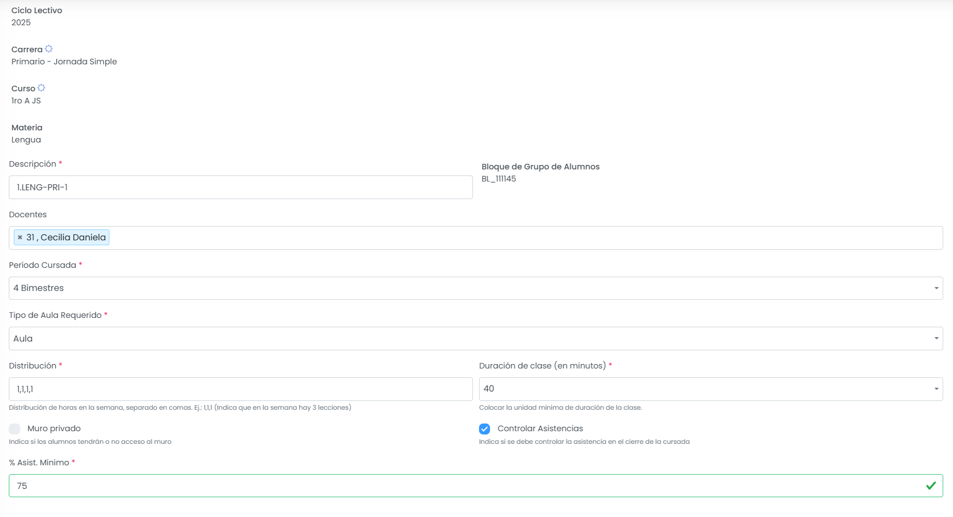Image resolution: width=953 pixels, height=517 pixels.
Task: Remove docente 31, Cecilia Daniela tag
Action: click(20, 238)
